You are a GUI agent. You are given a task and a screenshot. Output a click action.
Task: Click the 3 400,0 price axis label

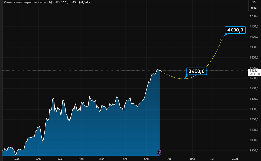click(254, 99)
